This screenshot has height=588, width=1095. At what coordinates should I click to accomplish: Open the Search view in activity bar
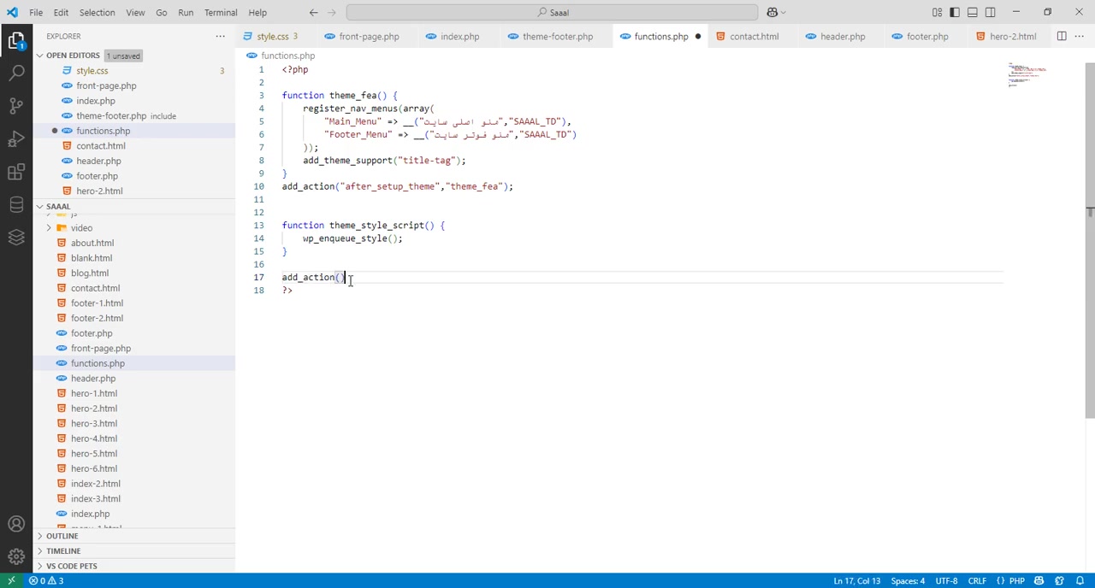(x=16, y=73)
